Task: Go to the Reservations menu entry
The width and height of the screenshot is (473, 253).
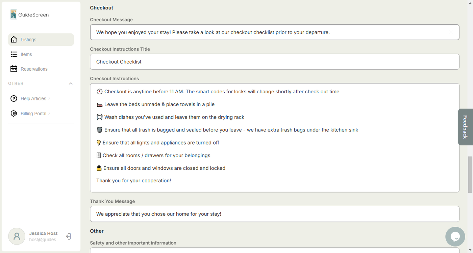Action: tap(34, 69)
